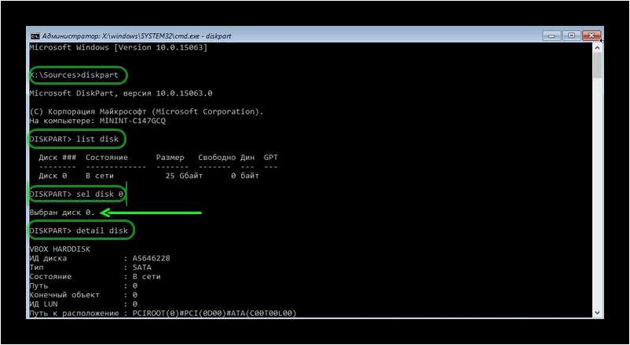Image resolution: width=630 pixels, height=345 pixels.
Task: Close the diskpart command window
Action: [x=591, y=36]
